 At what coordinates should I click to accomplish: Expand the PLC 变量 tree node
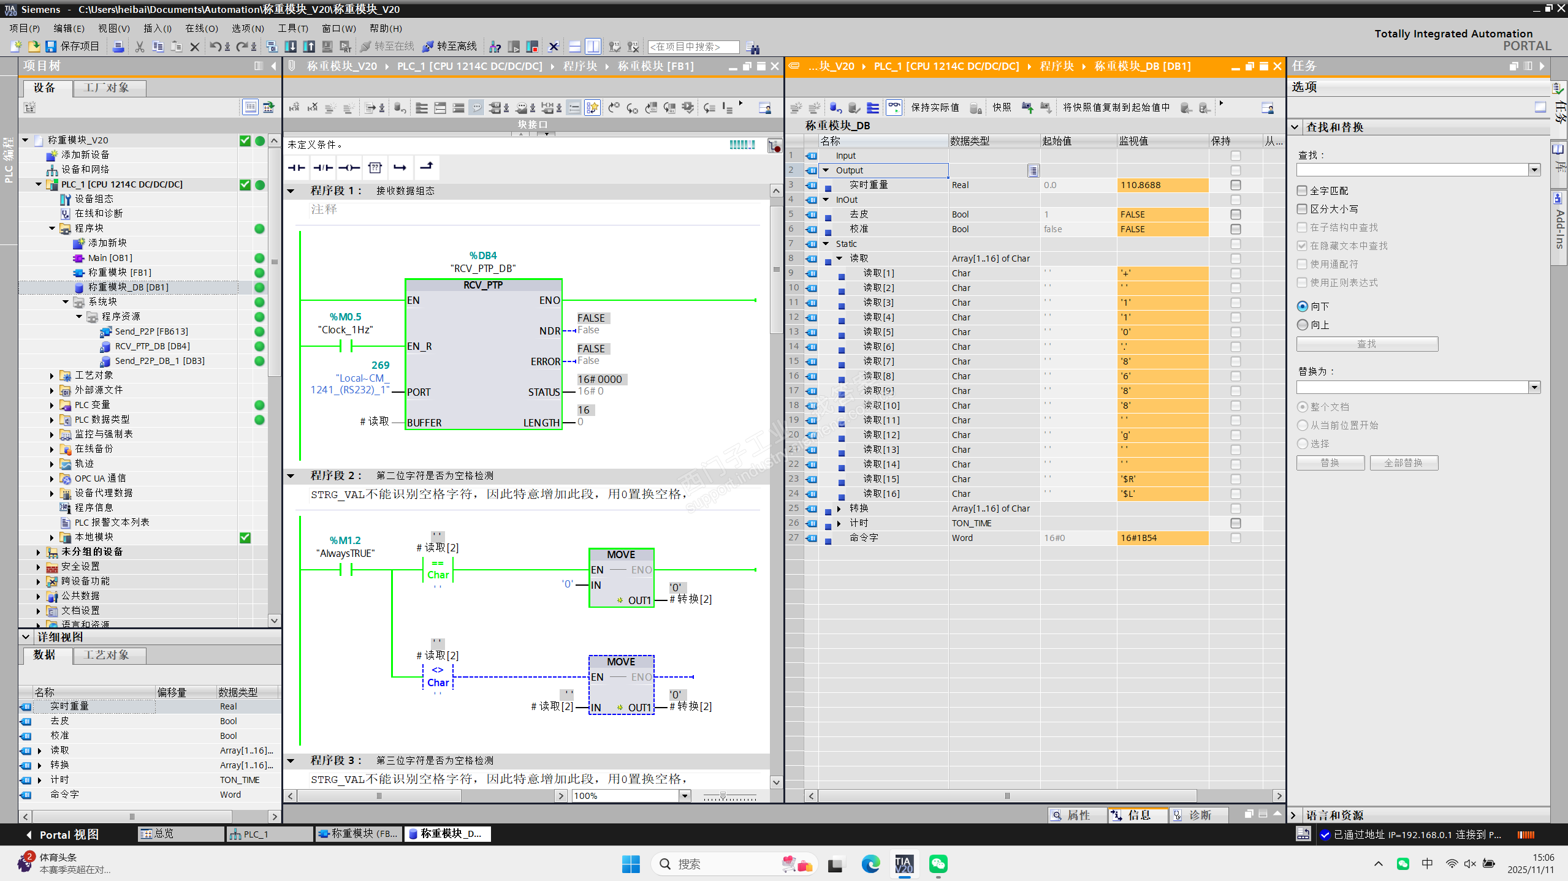tap(51, 405)
